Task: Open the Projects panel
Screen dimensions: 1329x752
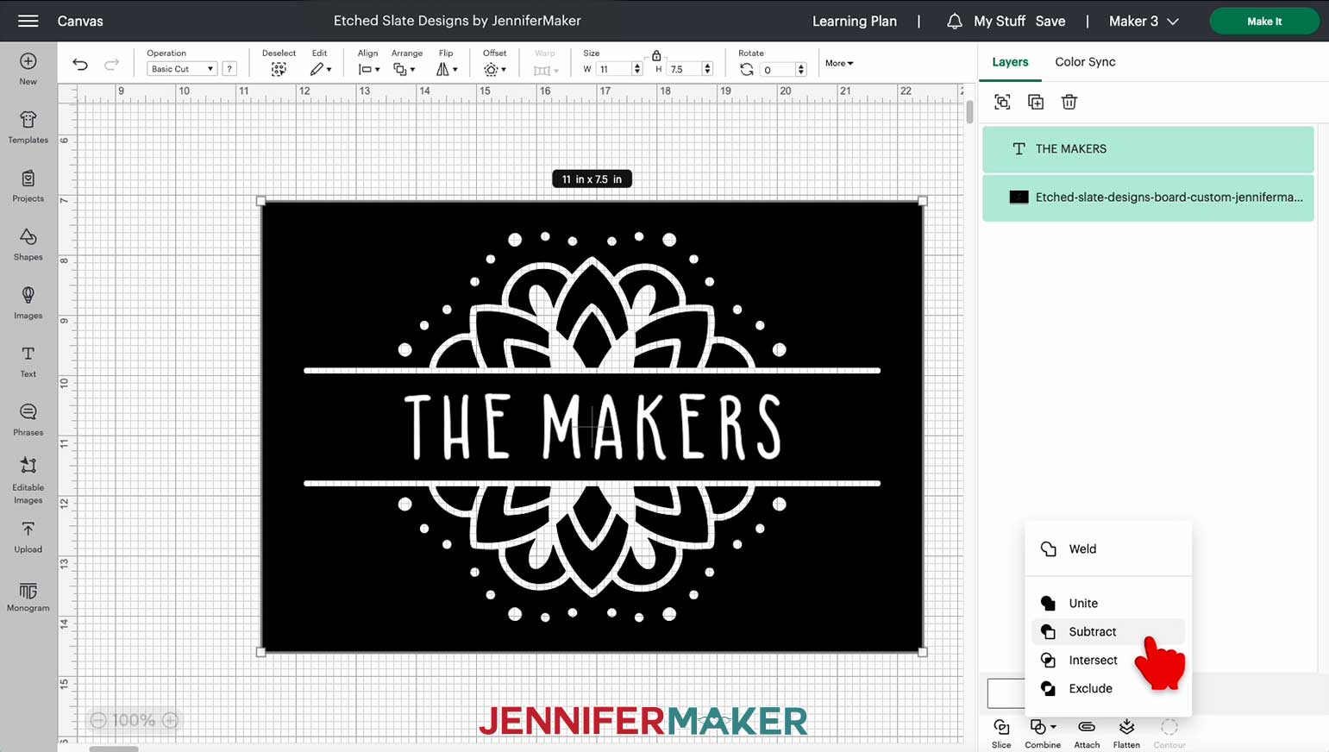Action: [28, 186]
